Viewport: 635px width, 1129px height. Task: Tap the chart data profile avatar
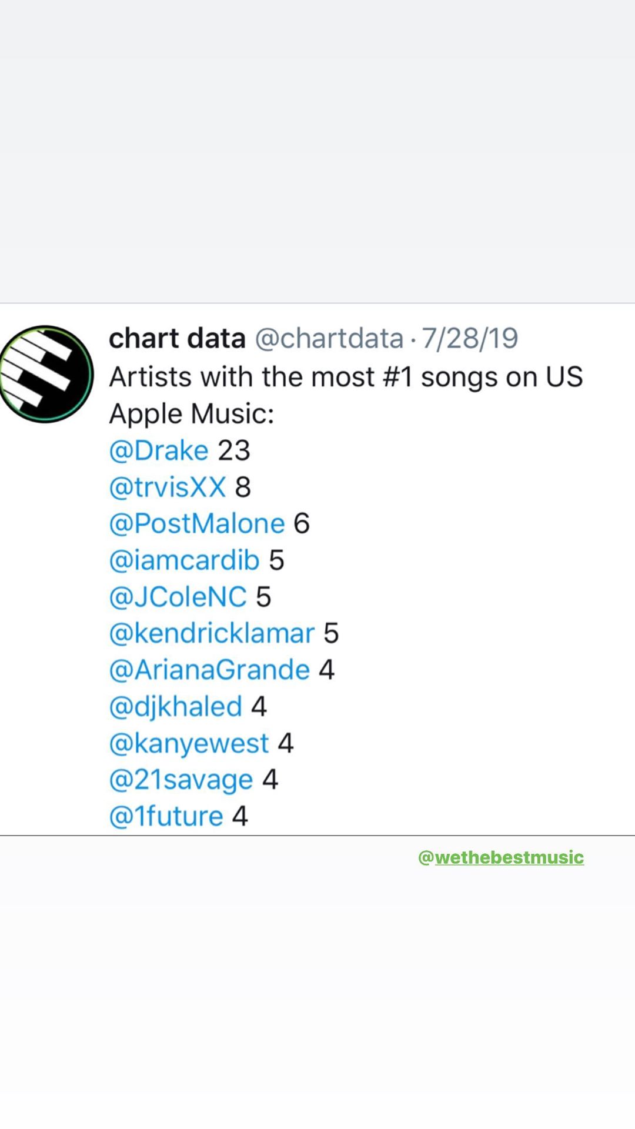46,374
